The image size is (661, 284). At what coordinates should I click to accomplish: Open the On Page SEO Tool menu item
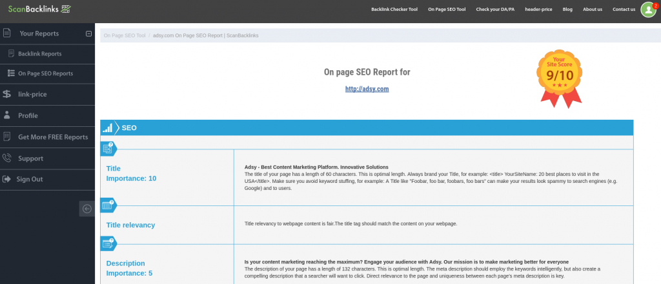(447, 9)
